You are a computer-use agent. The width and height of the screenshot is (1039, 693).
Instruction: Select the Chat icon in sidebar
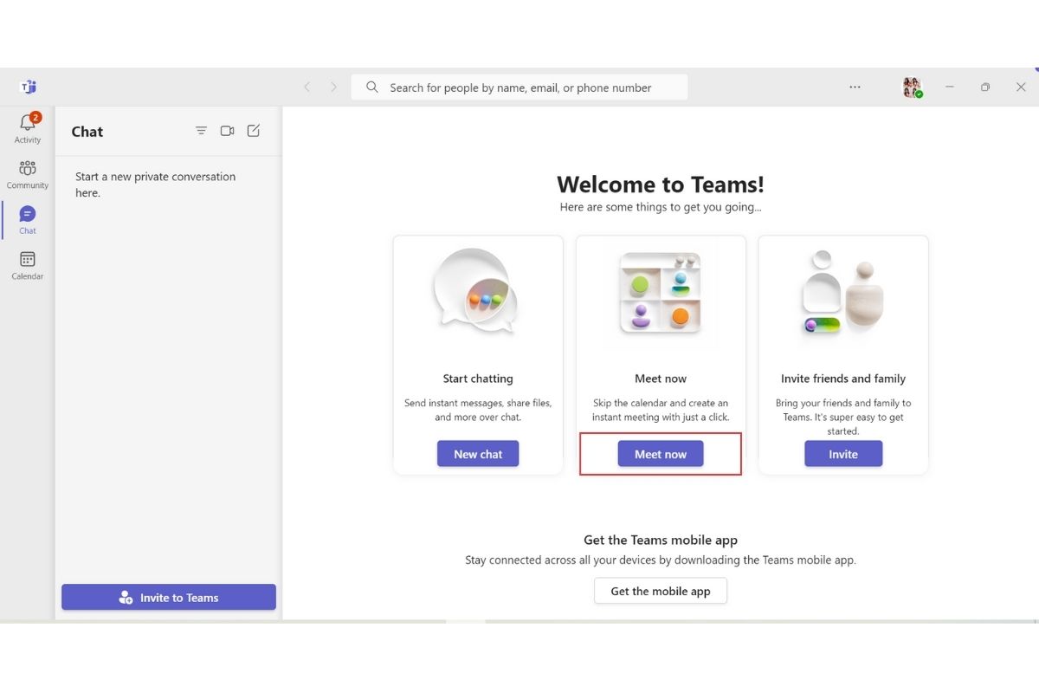coord(28,214)
